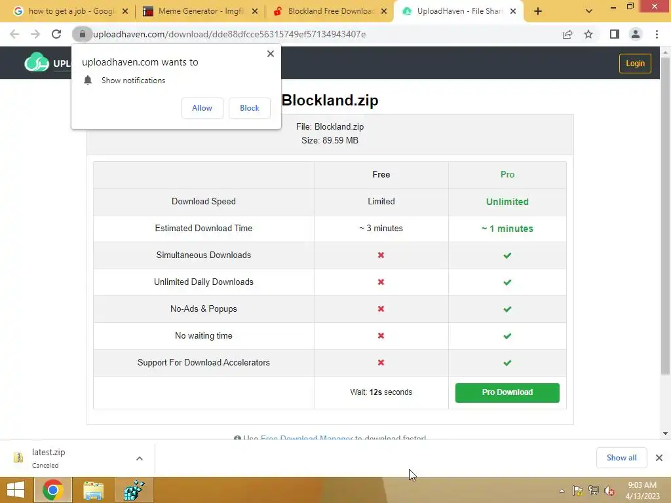The width and height of the screenshot is (671, 503).
Task: Click the address bar URL
Action: coord(229,34)
